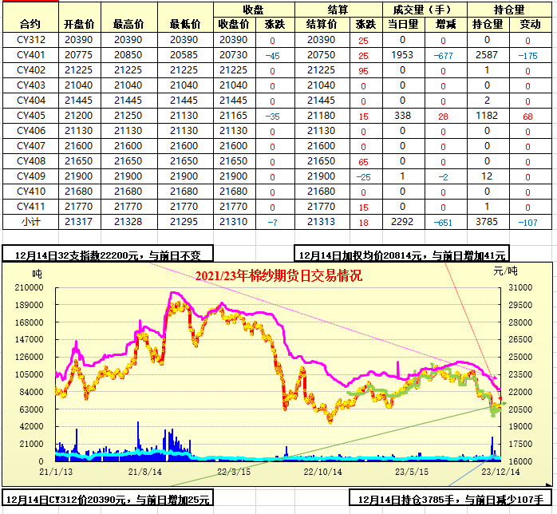The width and height of the screenshot is (557, 514).
Task: Select the 持仓量 merged header at top
Action: [508, 10]
